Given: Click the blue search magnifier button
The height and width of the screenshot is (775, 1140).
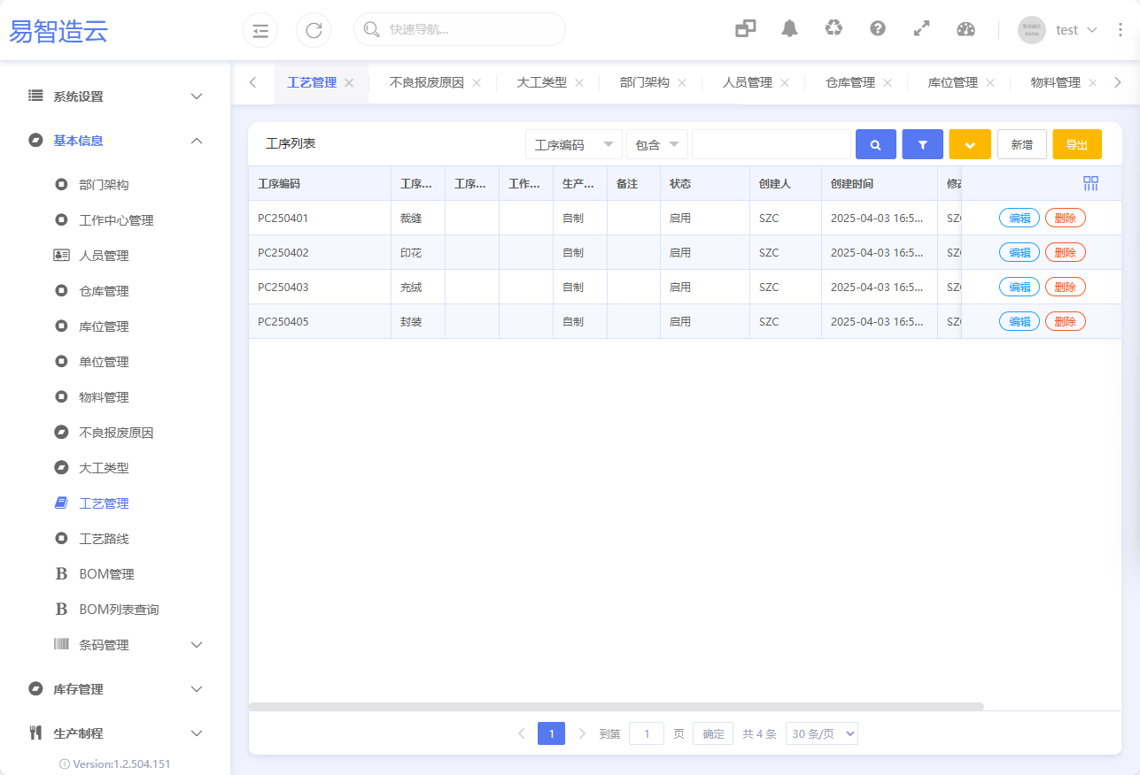Looking at the screenshot, I should 875,144.
